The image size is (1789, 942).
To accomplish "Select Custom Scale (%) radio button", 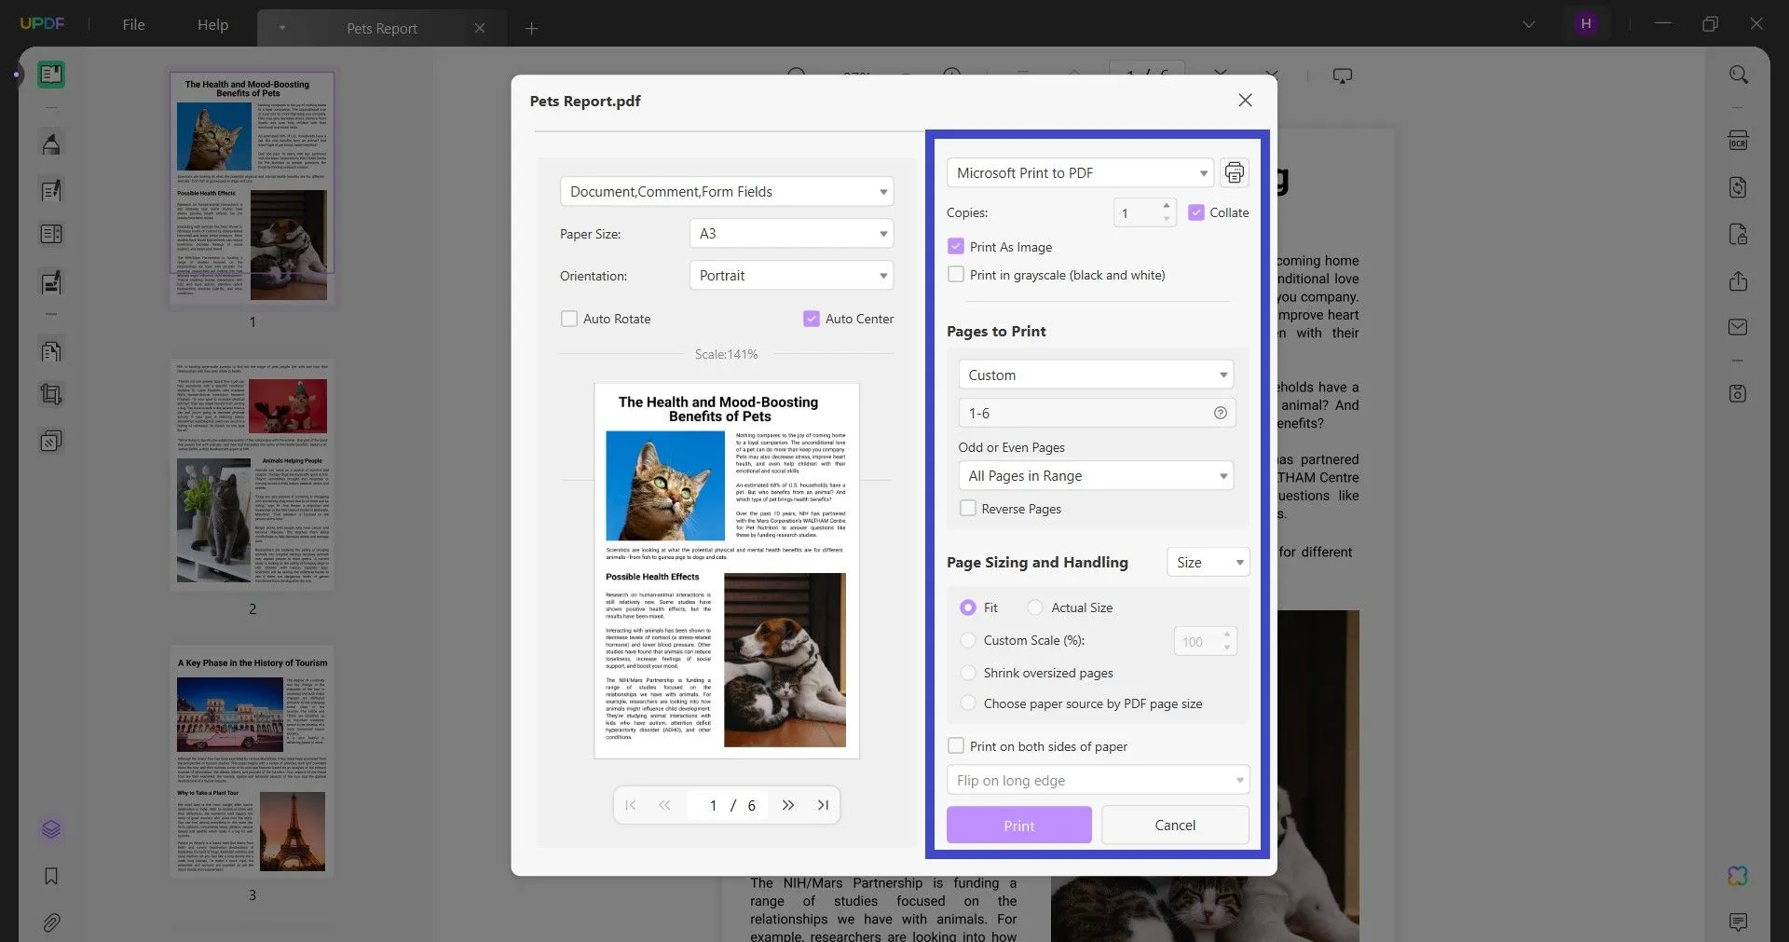I will (968, 640).
